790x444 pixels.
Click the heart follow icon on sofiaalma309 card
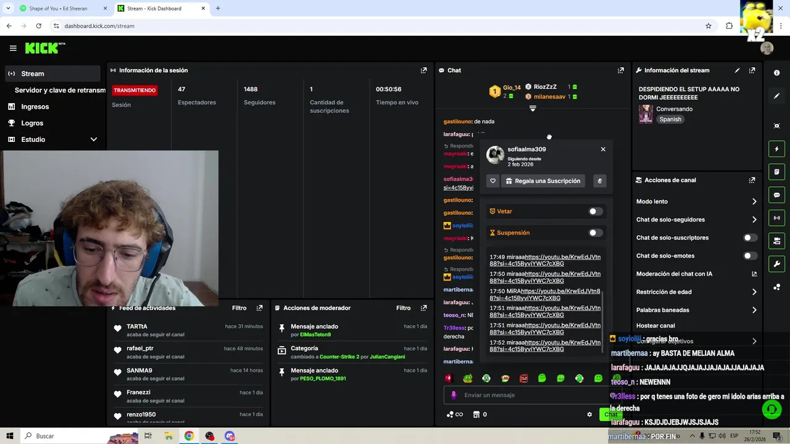(493, 181)
